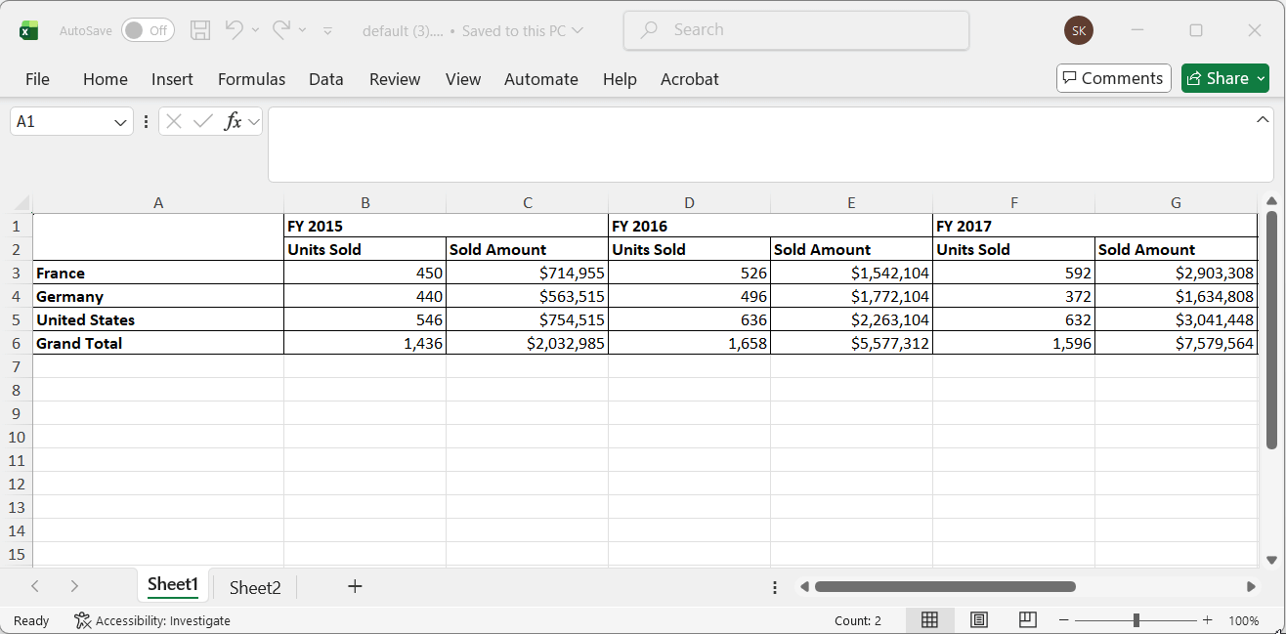Click the Insert Function (fx) icon
1286x634 pixels.
tap(234, 121)
